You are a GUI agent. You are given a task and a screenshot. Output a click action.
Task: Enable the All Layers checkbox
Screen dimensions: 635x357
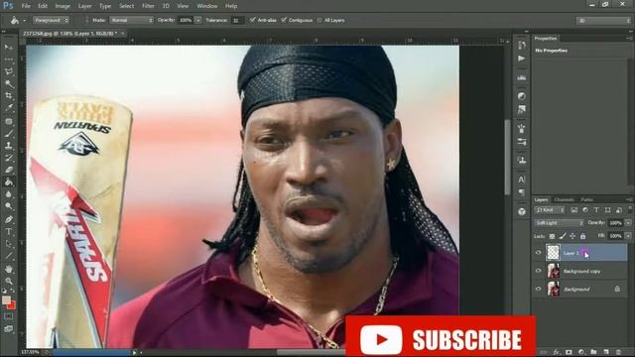point(319,20)
